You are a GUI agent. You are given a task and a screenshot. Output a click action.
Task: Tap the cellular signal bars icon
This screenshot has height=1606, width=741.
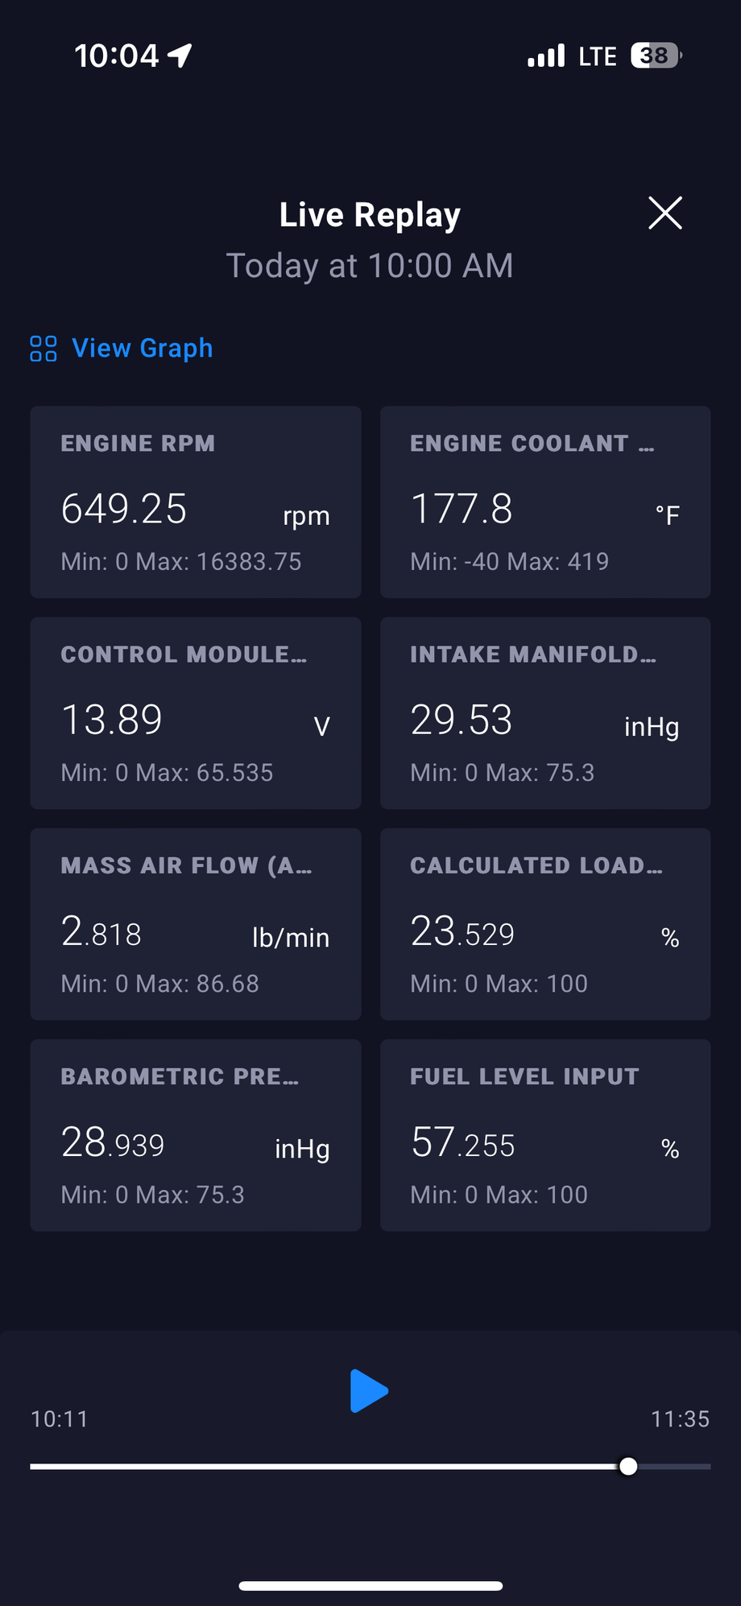point(546,56)
